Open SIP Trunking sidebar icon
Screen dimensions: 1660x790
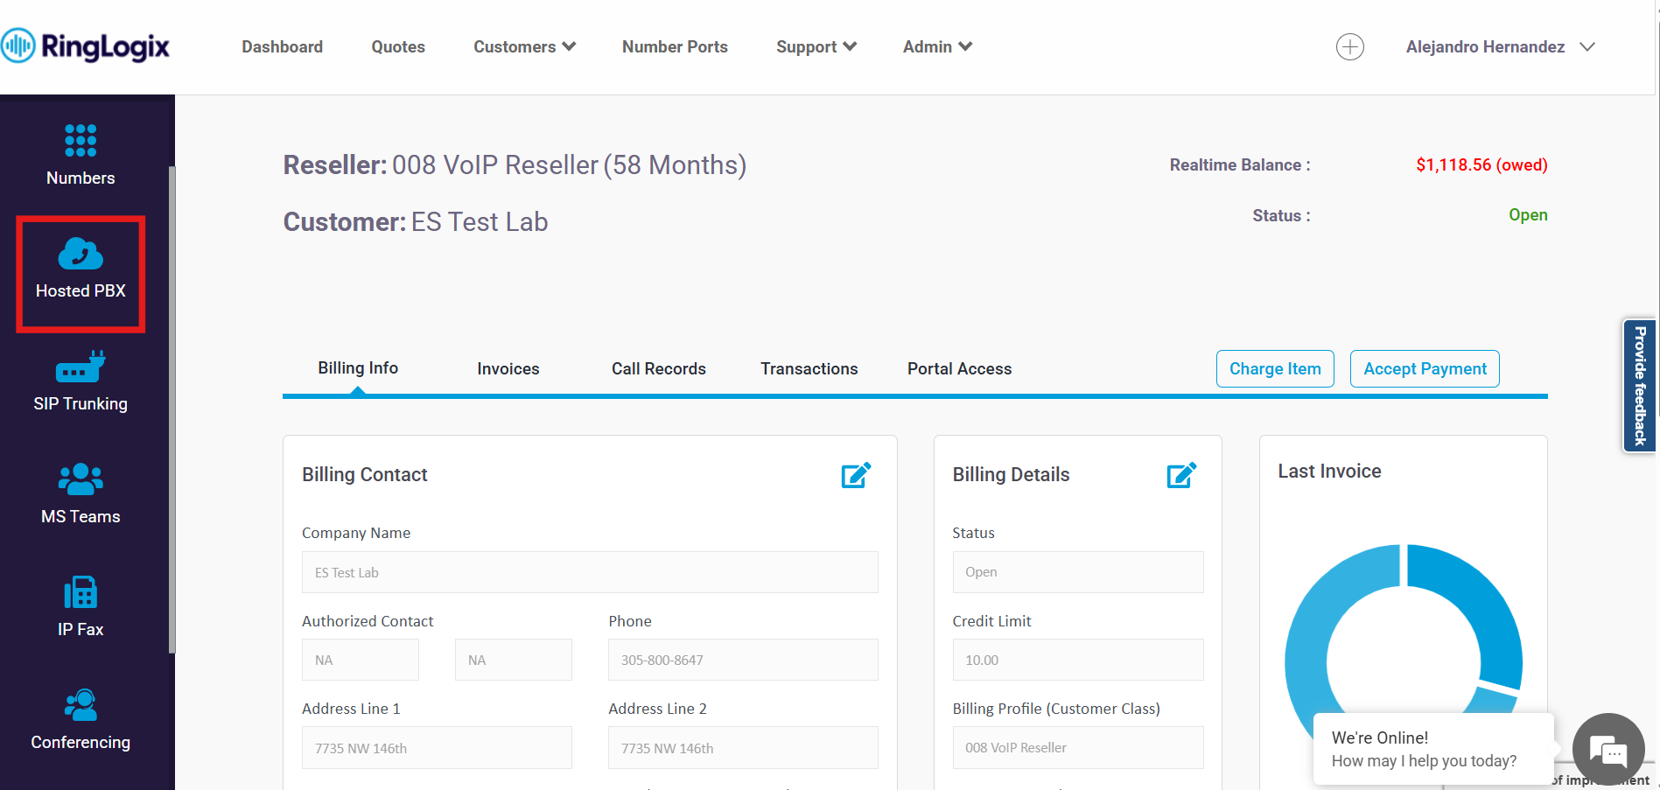[x=81, y=367]
